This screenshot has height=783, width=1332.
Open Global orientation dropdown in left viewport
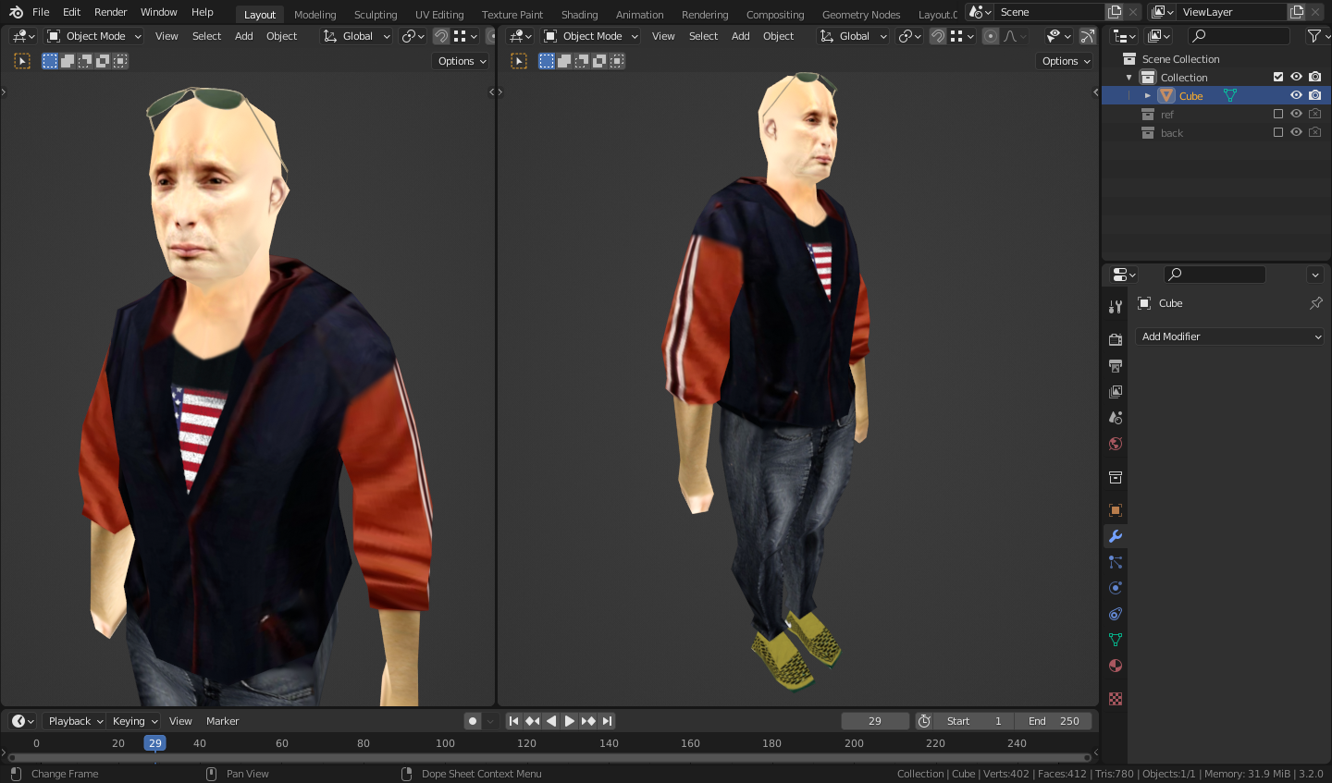[357, 36]
